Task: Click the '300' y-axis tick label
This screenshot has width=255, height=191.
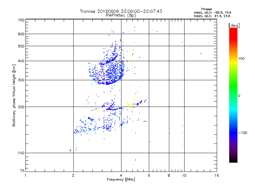Action: (21, 80)
